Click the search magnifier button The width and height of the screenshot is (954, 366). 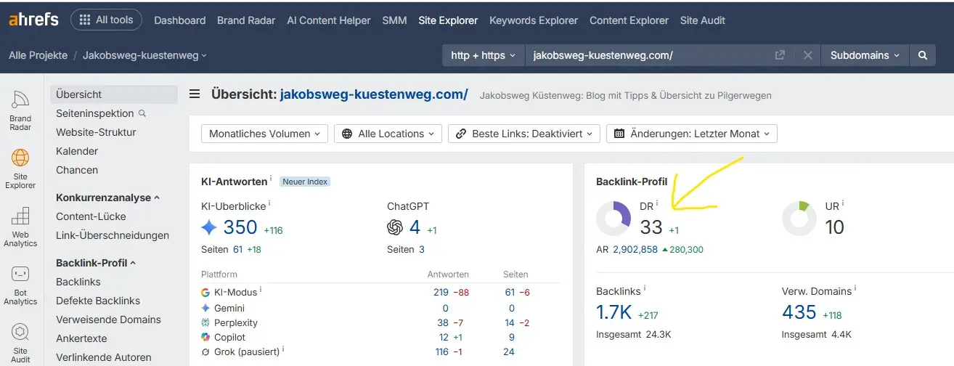click(x=923, y=55)
